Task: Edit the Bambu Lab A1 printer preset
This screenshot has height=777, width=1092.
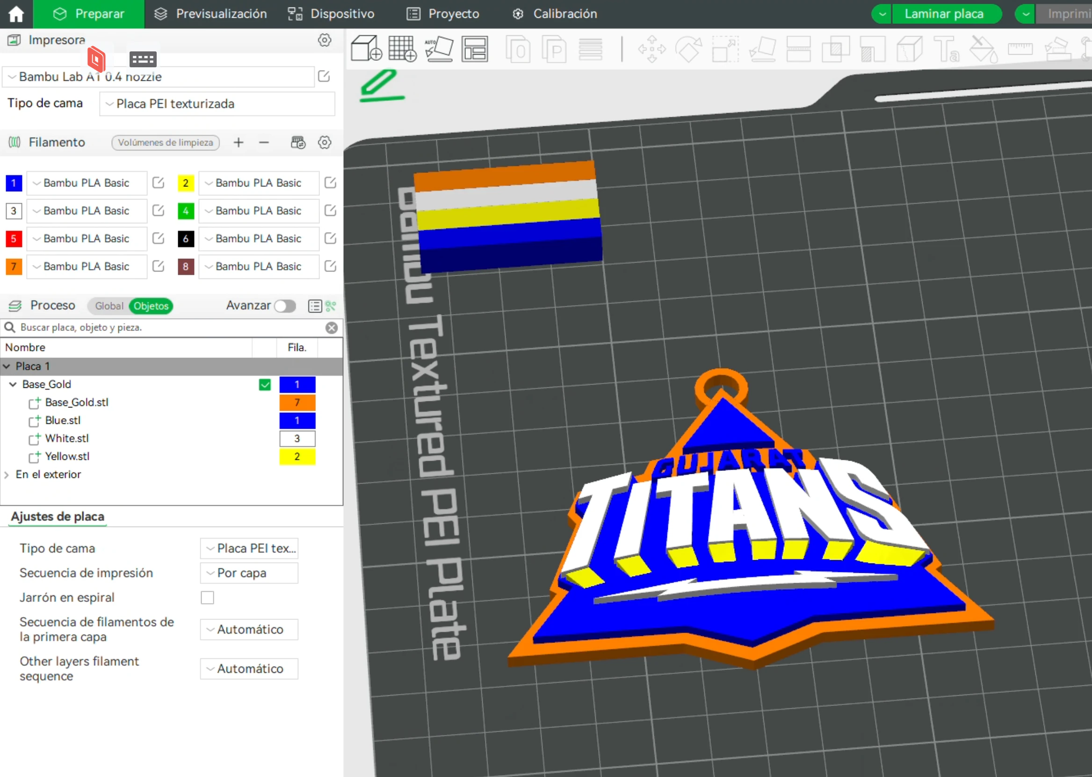Action: (x=324, y=76)
